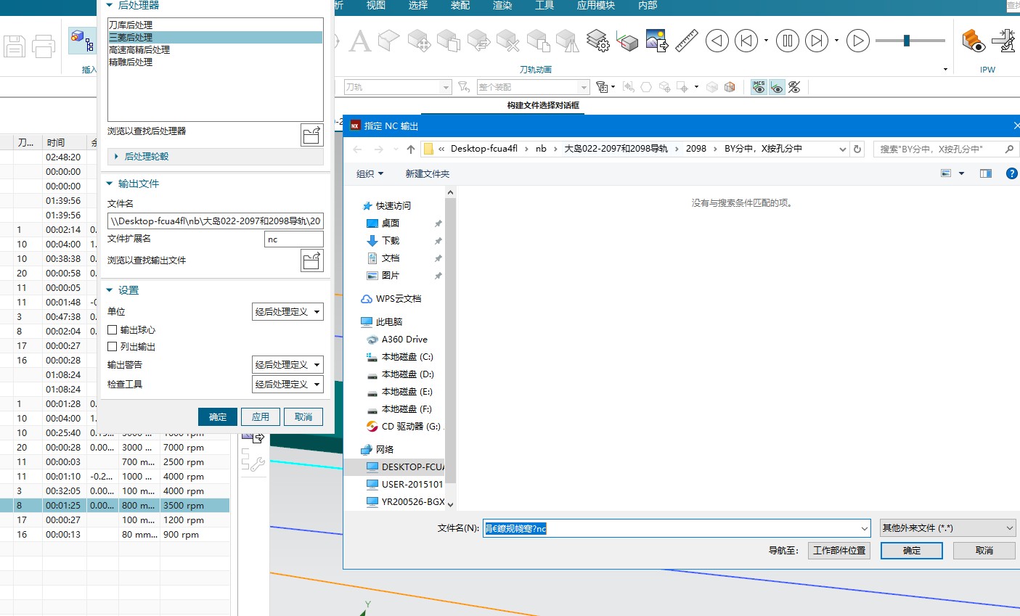Viewport: 1020px width, 616px height.
Task: Click the browse for output file icon
Action: click(311, 260)
